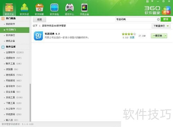Open the main menu icon in the title bar

[152, 1]
